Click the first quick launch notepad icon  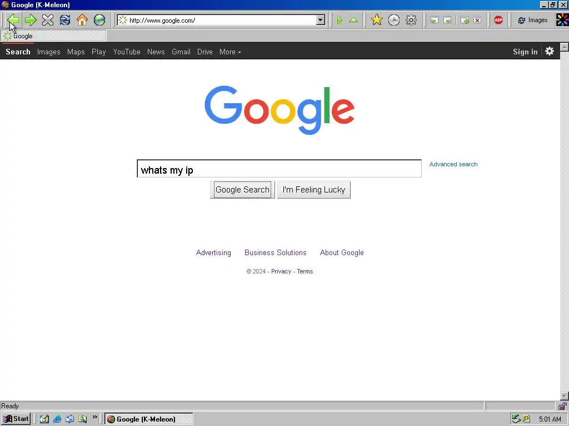44,419
